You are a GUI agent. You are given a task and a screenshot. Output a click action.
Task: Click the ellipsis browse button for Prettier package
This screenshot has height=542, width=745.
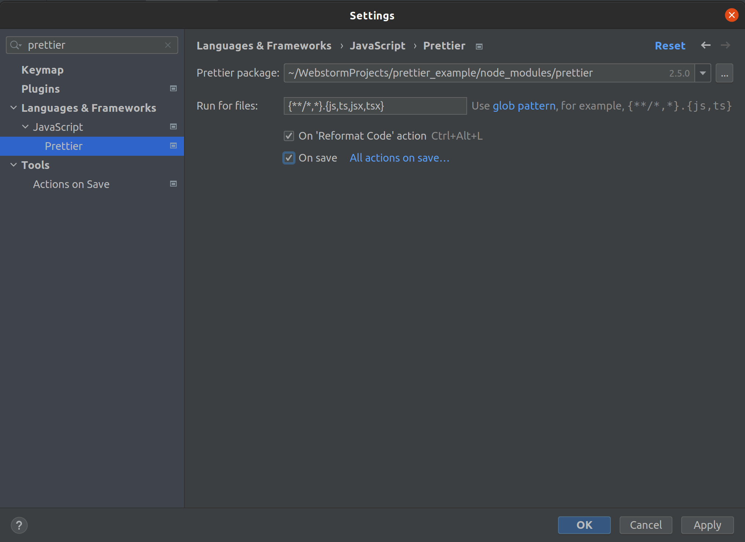(724, 72)
